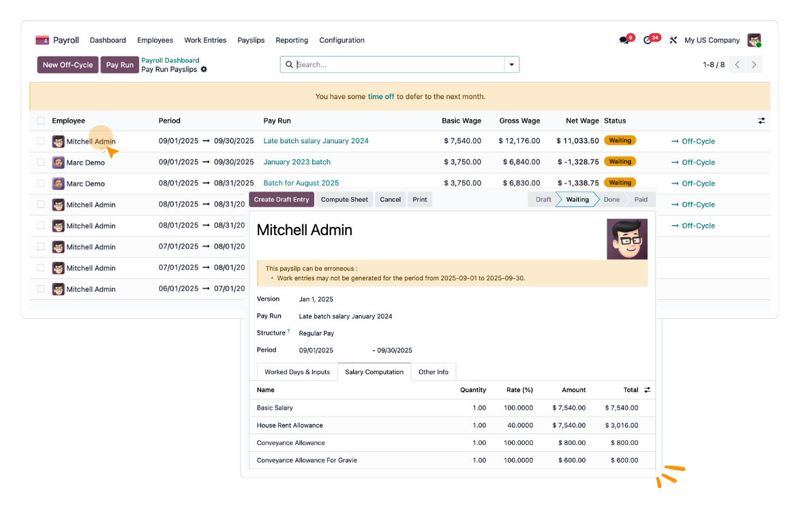Viewport: 803px width, 516px height.
Task: Click the Payroll app logo
Action: [x=42, y=40]
